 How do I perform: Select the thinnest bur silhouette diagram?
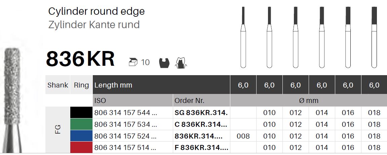(243, 37)
